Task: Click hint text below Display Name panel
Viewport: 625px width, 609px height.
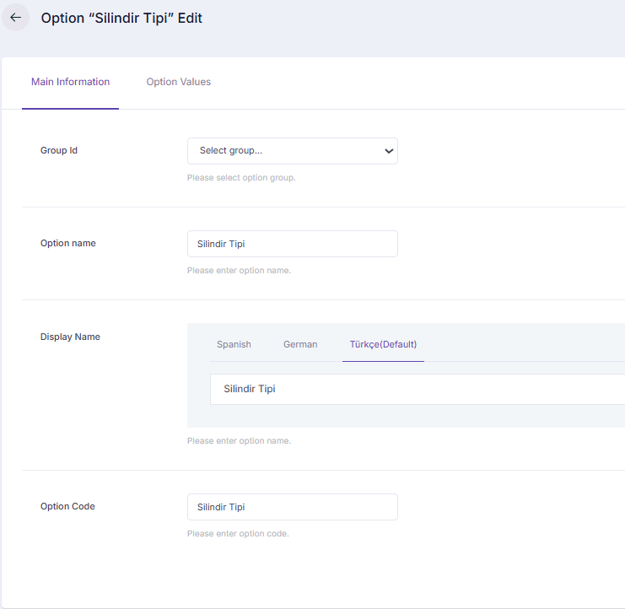Action: 239,441
